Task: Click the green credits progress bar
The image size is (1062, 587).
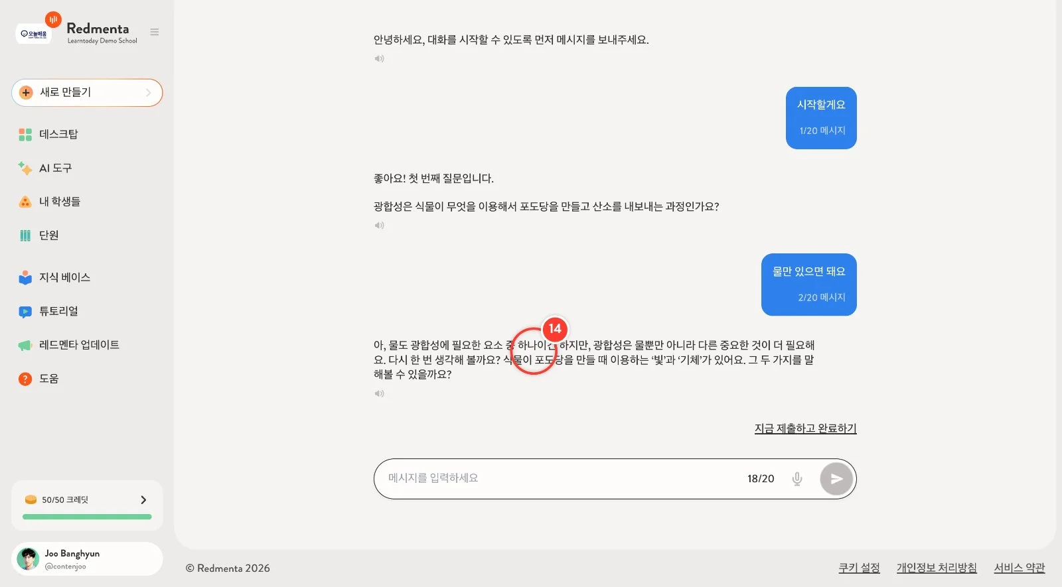Action: [x=87, y=517]
